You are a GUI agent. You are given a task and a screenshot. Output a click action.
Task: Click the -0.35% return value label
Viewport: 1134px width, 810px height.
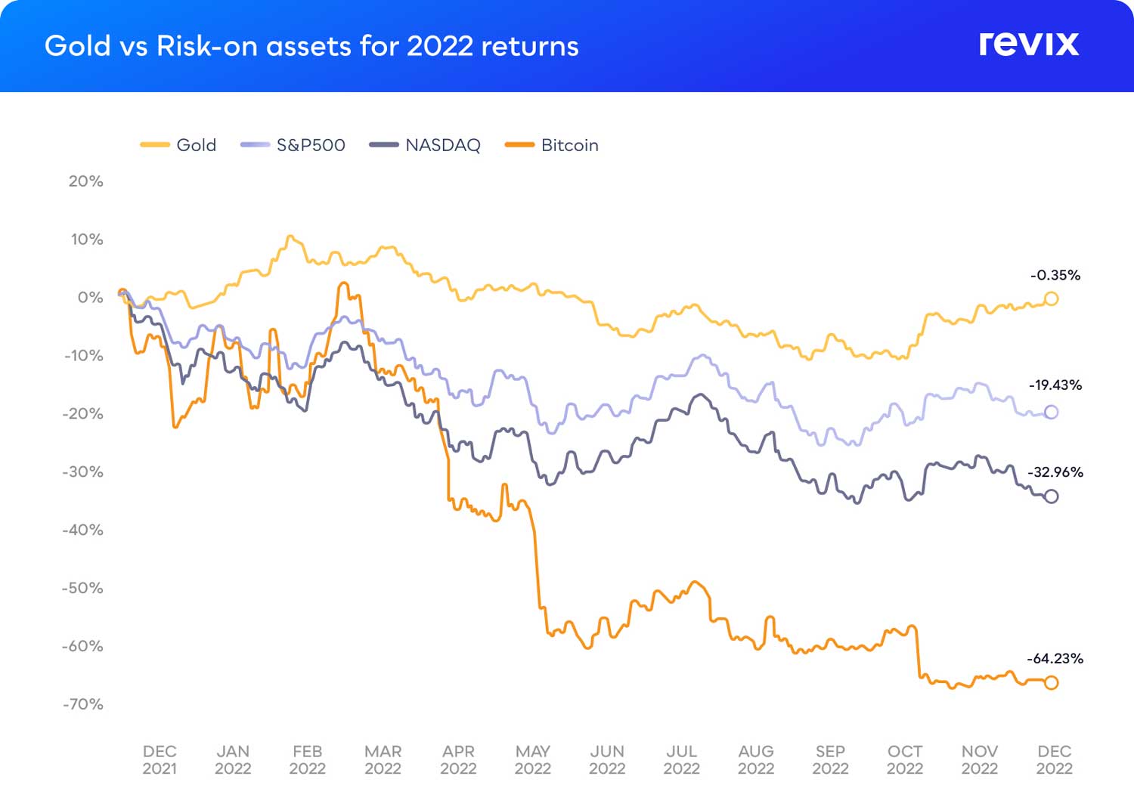1055,275
